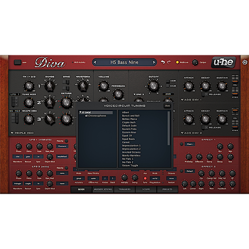Select the Chromospheres folder
249x249 pixels.
pos(96,116)
